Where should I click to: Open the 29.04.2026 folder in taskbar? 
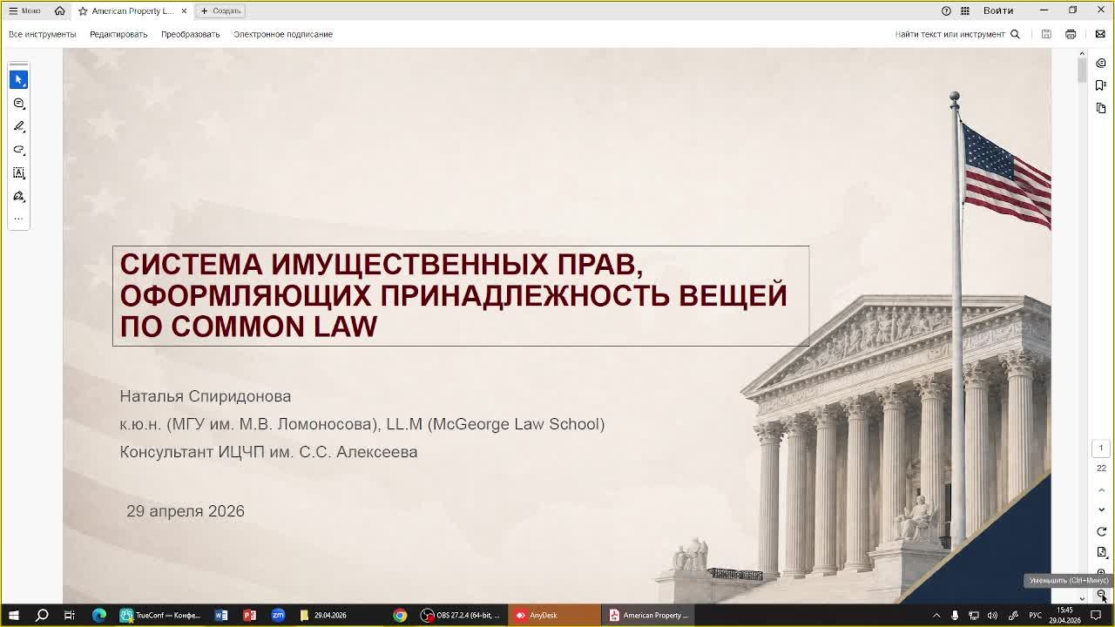tap(323, 615)
